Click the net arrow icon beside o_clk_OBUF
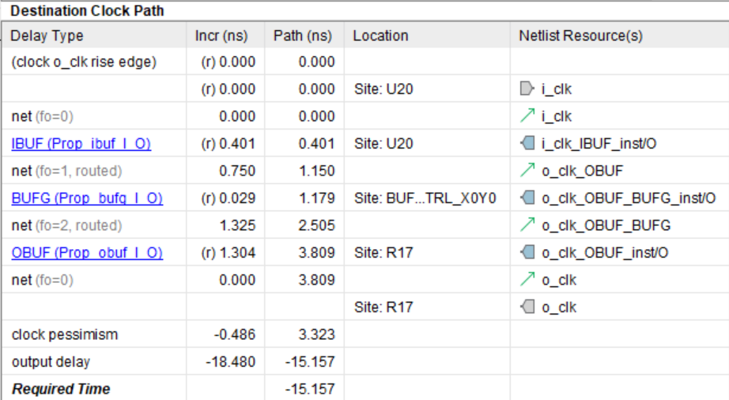 527,171
